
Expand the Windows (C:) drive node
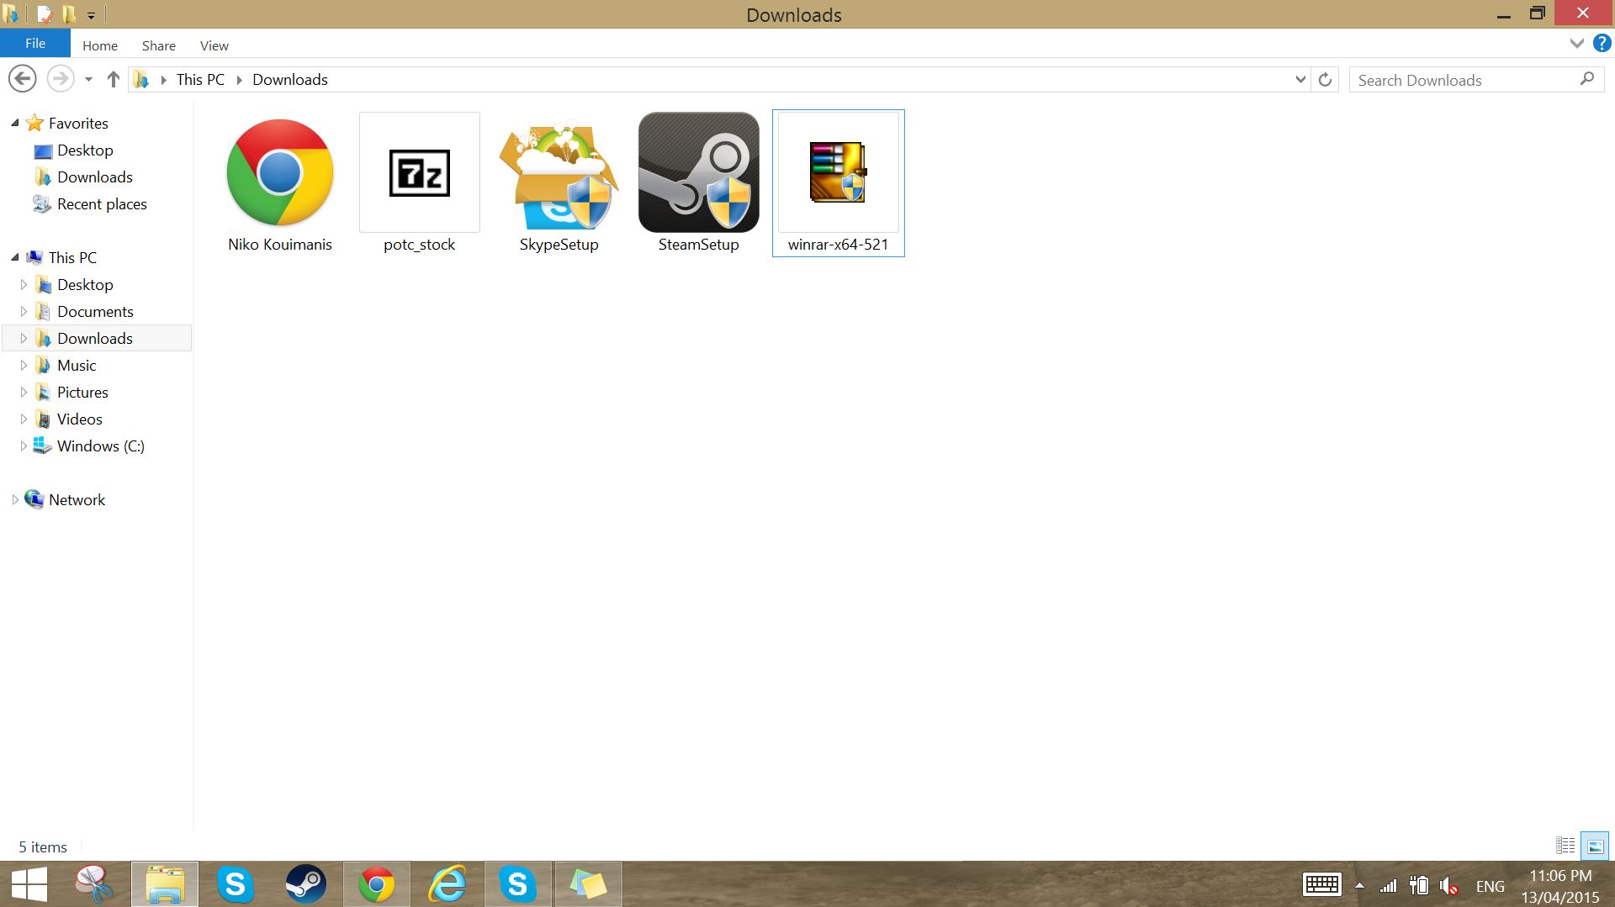(x=24, y=446)
